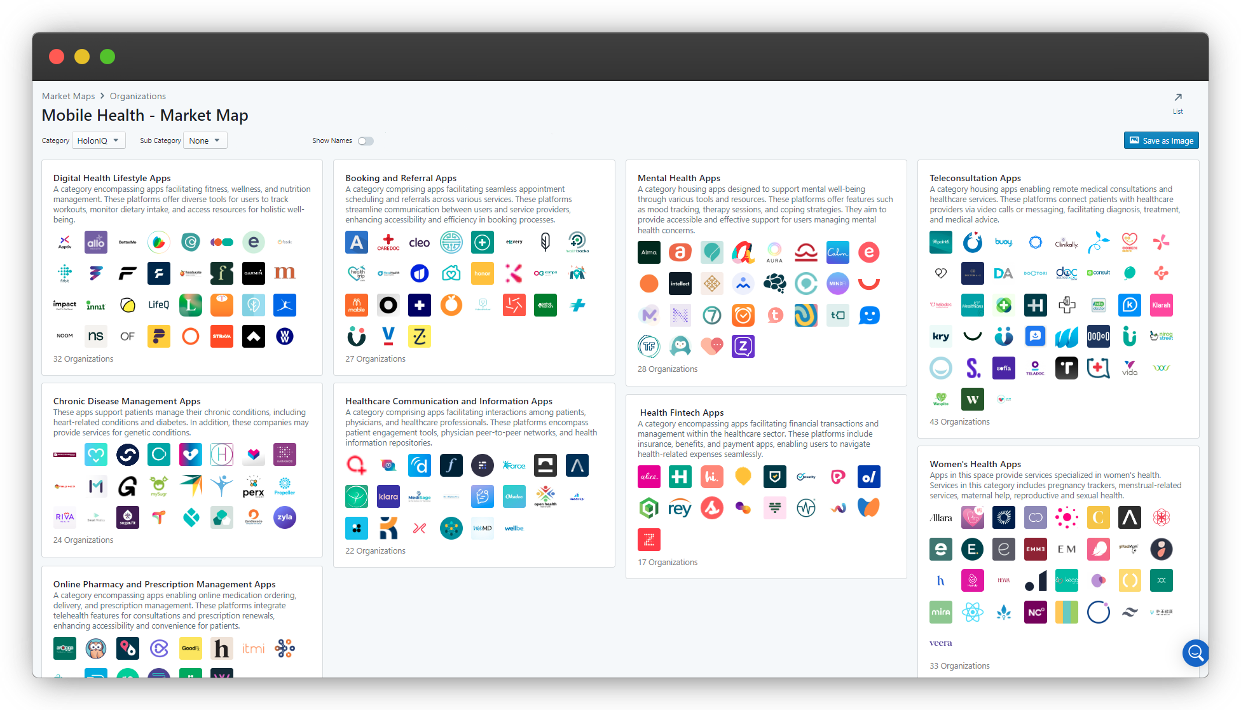Click the Calm app logo

pos(837,252)
